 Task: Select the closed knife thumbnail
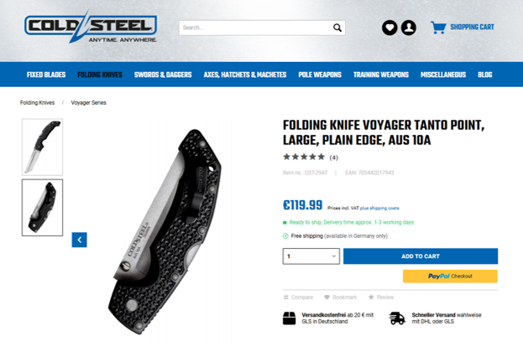(42, 208)
